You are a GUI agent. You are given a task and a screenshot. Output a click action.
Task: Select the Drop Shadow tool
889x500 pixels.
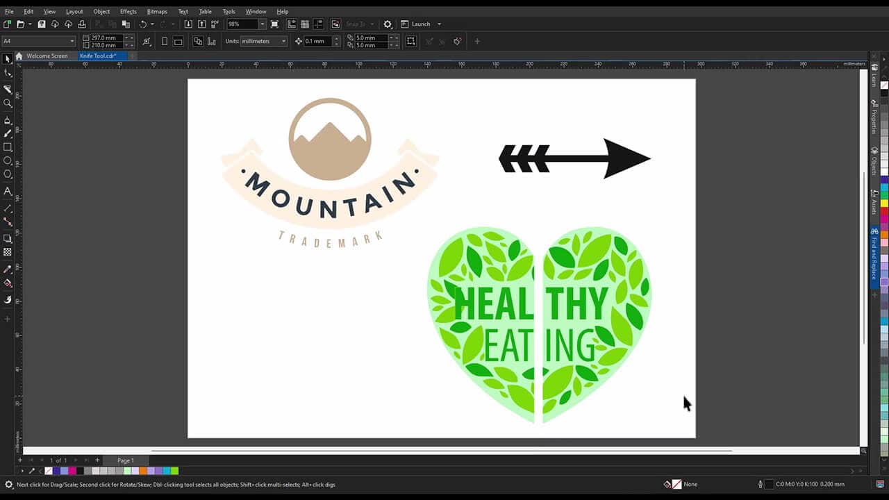point(8,238)
